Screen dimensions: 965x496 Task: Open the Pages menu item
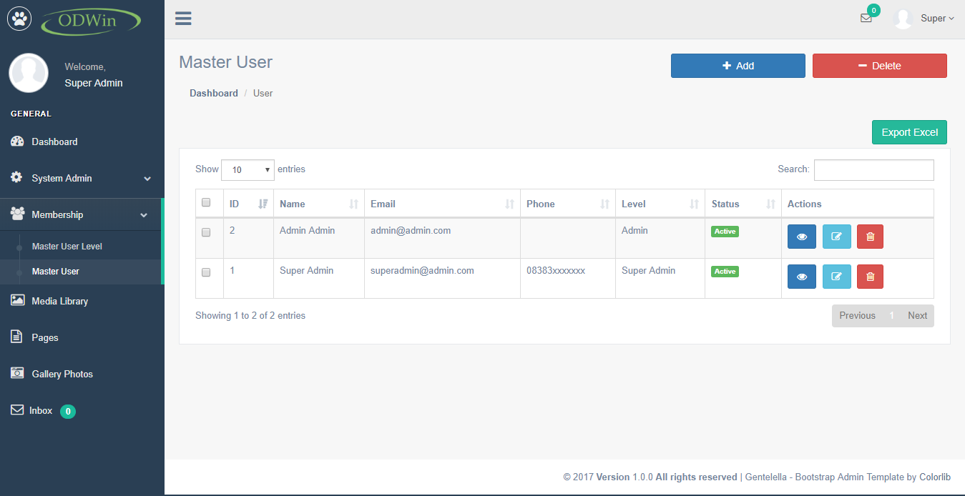(82, 337)
